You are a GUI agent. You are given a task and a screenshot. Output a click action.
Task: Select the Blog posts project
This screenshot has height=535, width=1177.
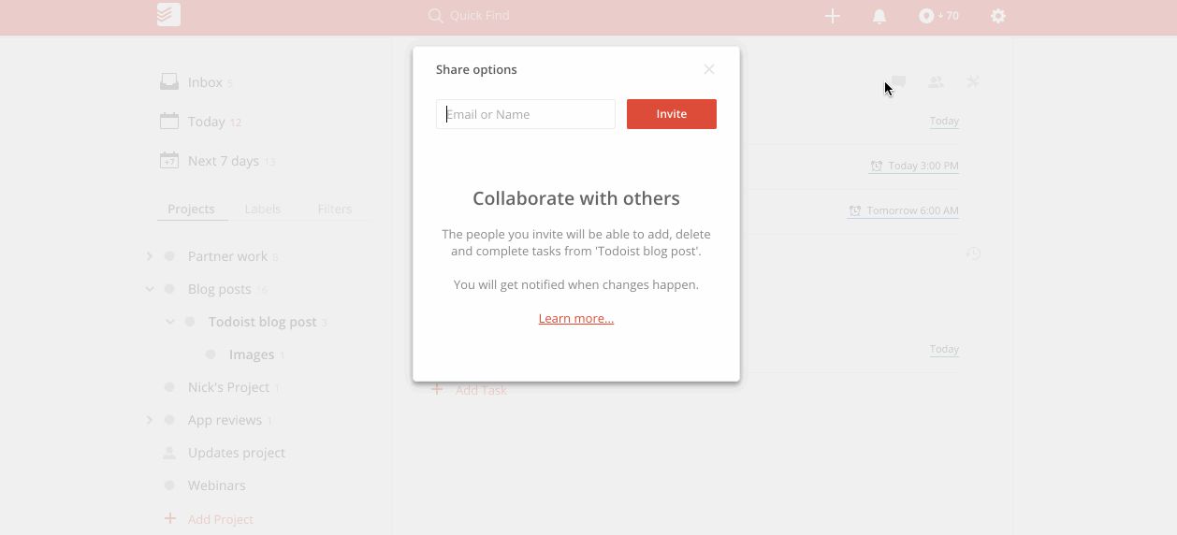click(x=219, y=289)
